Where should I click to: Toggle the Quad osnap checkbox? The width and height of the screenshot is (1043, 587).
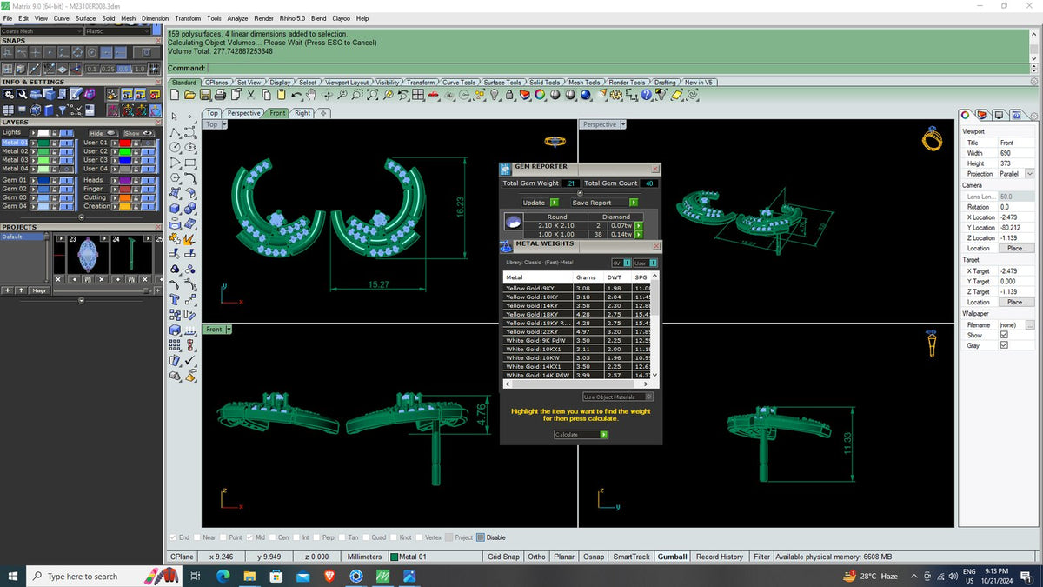pyautogui.click(x=367, y=537)
